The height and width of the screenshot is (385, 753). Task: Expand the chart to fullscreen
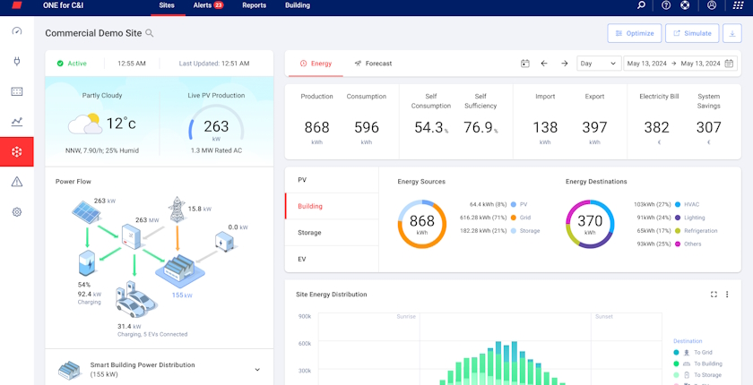tap(714, 294)
